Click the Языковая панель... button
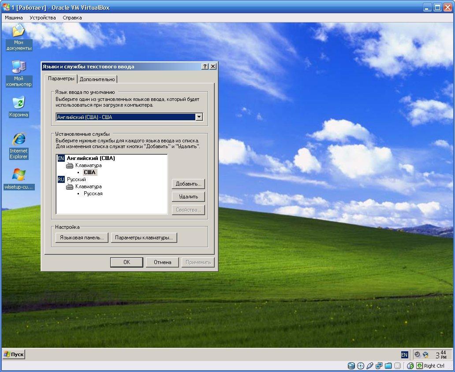 pyautogui.click(x=82, y=238)
